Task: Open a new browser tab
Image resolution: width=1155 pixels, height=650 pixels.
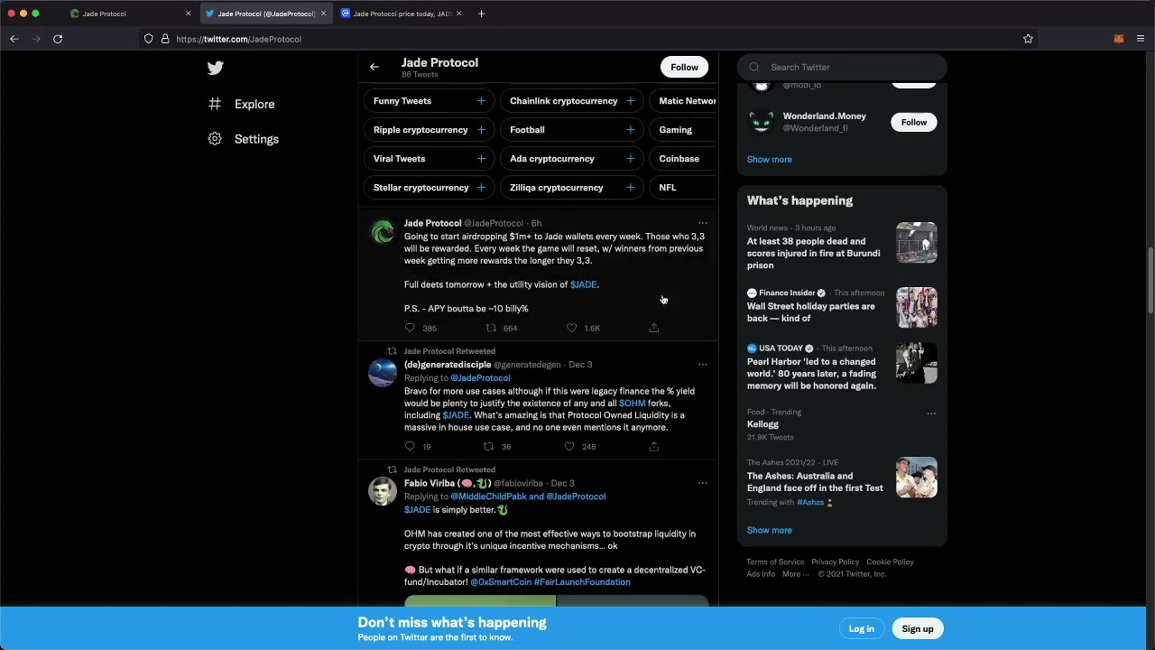Action: [481, 14]
